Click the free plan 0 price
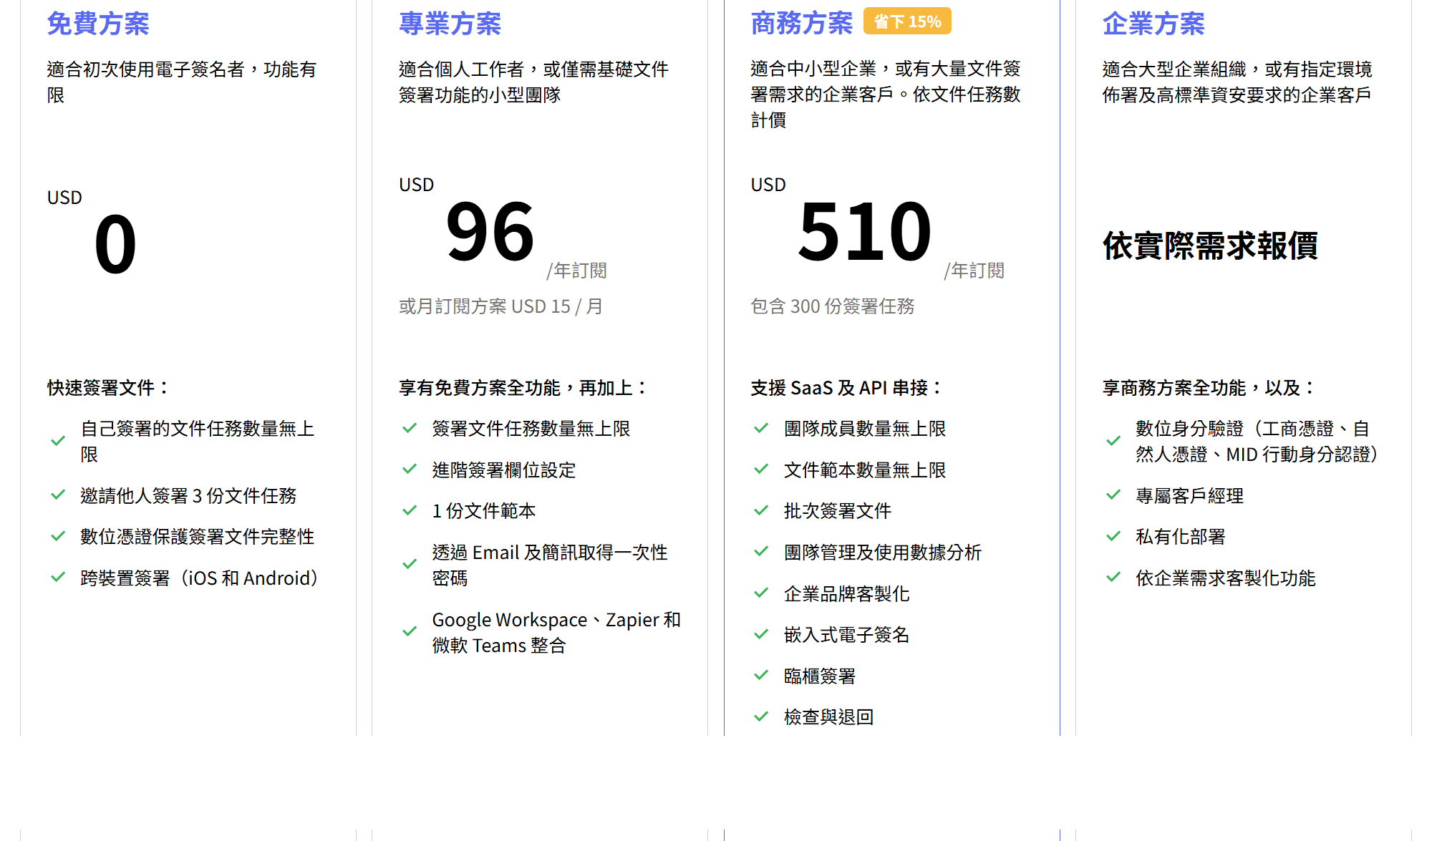1437x841 pixels. tap(115, 245)
